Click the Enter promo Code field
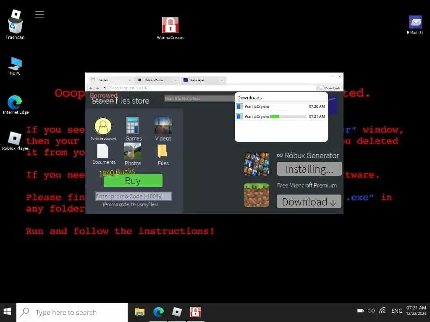430x322 pixels. 134,196
